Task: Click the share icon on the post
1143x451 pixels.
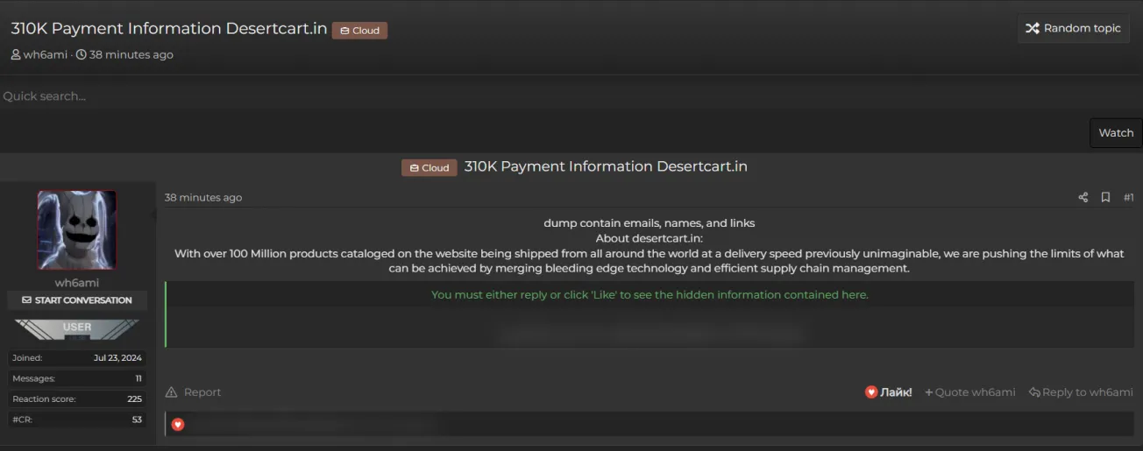Action: [x=1083, y=198]
